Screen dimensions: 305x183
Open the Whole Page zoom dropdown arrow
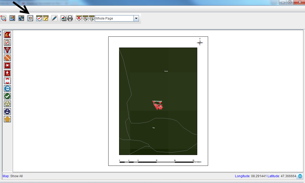136,18
